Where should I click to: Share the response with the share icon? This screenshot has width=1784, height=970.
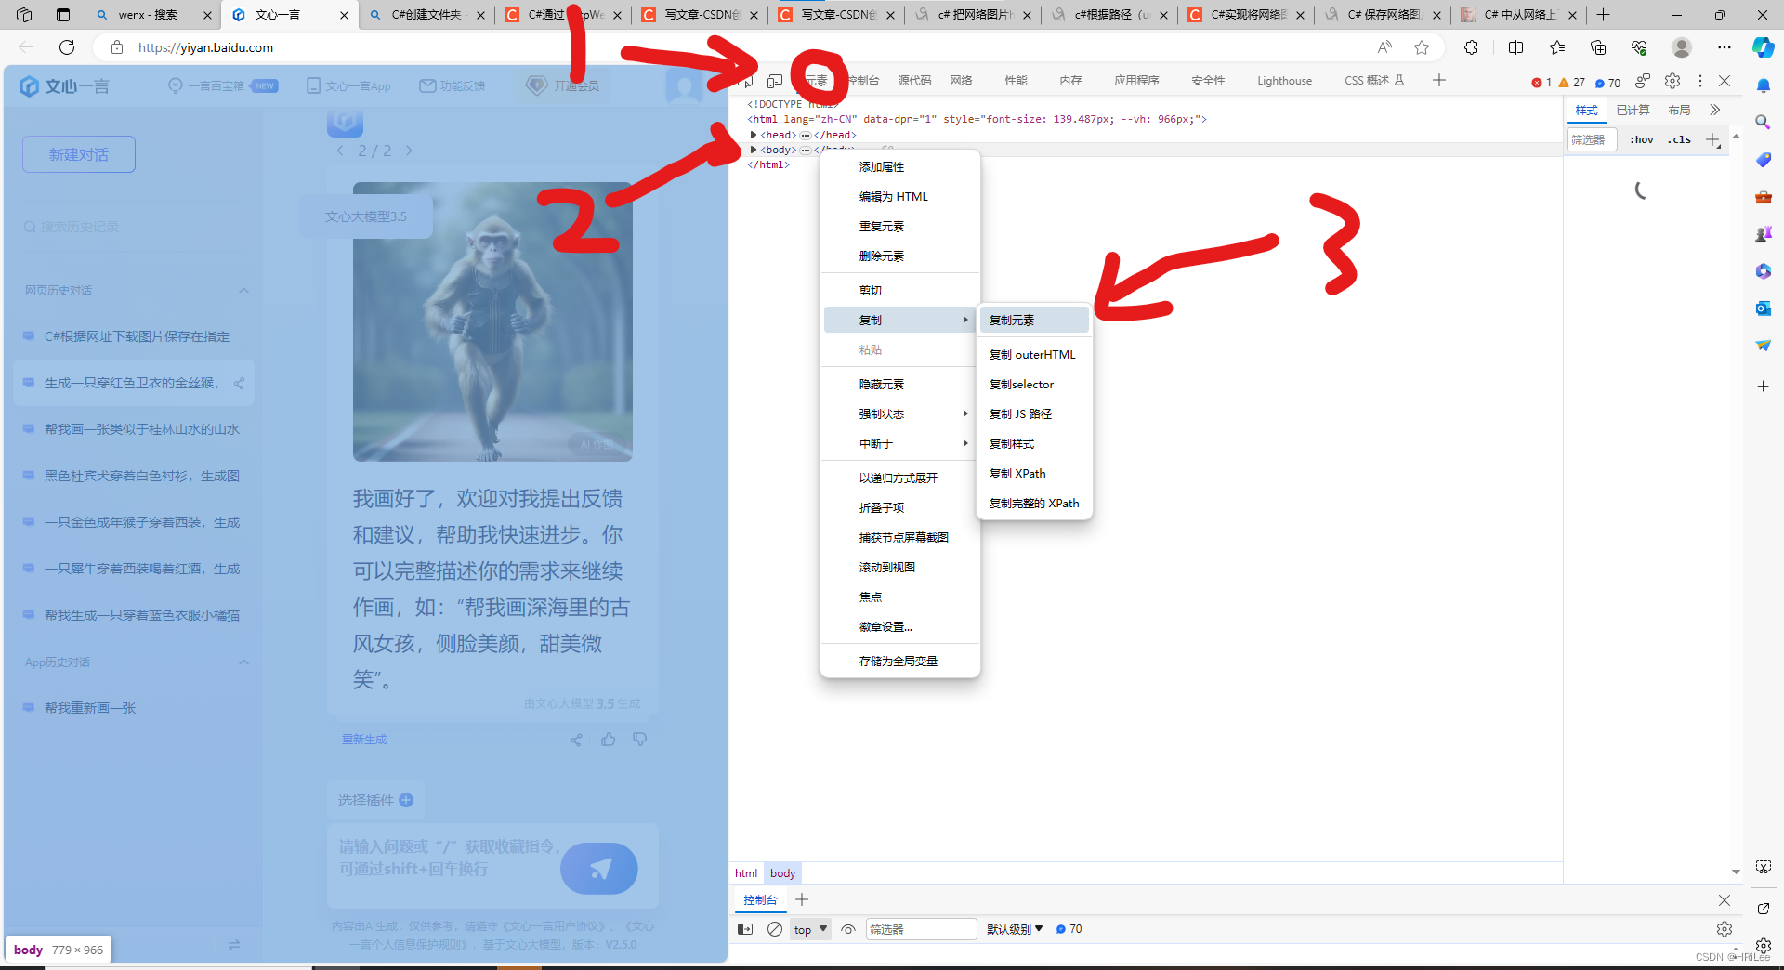[x=576, y=740]
